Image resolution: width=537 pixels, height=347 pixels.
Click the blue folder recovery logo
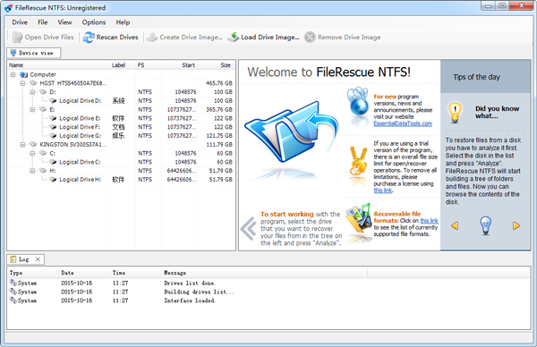tap(291, 132)
